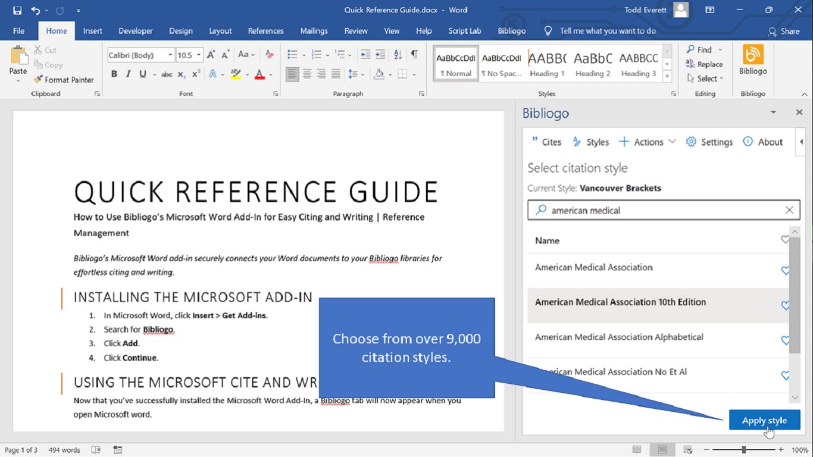Apply subscript formatting
This screenshot has width=813, height=457.
tap(182, 74)
